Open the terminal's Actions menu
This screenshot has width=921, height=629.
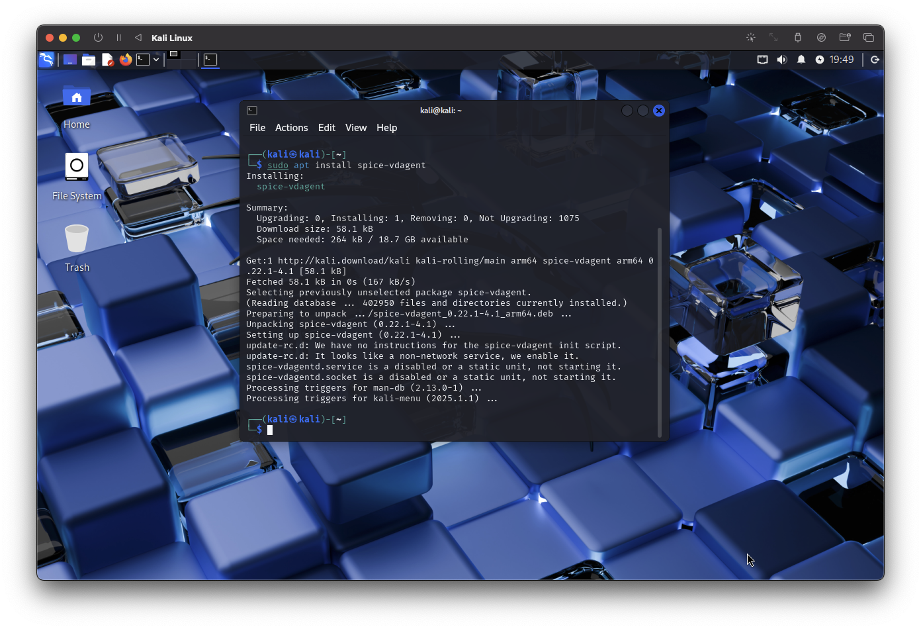point(291,128)
